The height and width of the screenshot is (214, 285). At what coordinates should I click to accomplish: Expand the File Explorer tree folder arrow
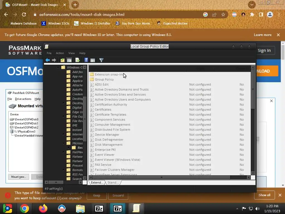(63, 116)
